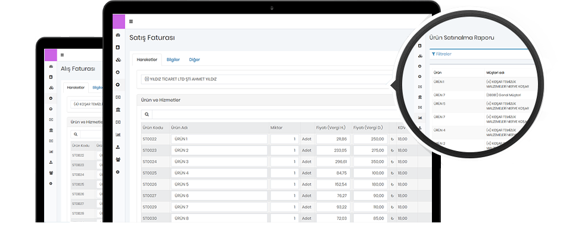Image resolution: width=563 pixels, height=226 pixels.
Task: Click the Ürün Adı column header
Action: [x=180, y=128]
